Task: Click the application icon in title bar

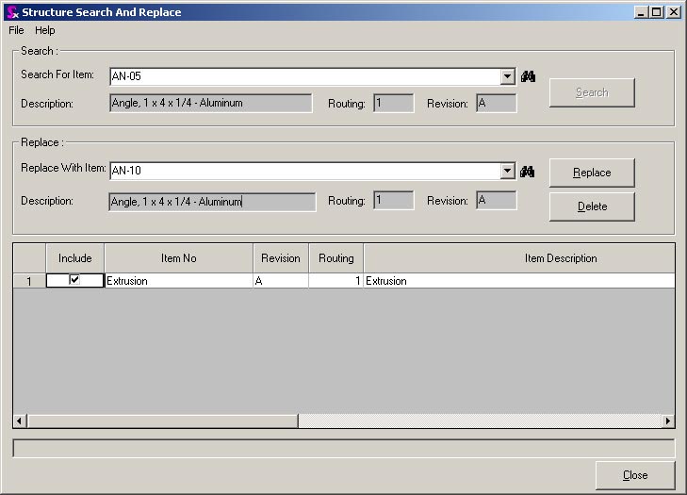Action: [11, 12]
